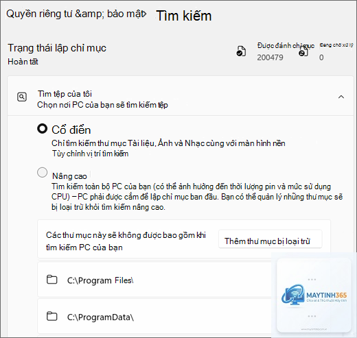Click the 'Tìm tệp của tôi' search icon
The image size is (357, 338).
click(22, 97)
